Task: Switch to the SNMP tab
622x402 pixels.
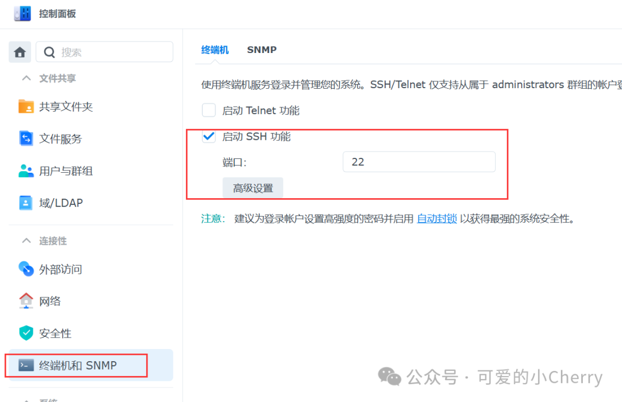Action: click(262, 50)
